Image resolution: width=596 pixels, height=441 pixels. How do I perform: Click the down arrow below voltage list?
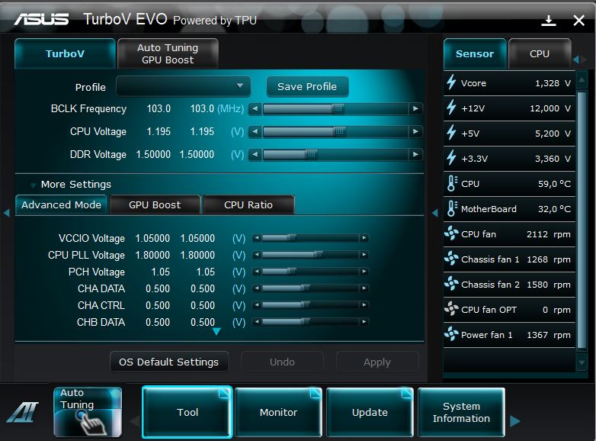pyautogui.click(x=216, y=331)
